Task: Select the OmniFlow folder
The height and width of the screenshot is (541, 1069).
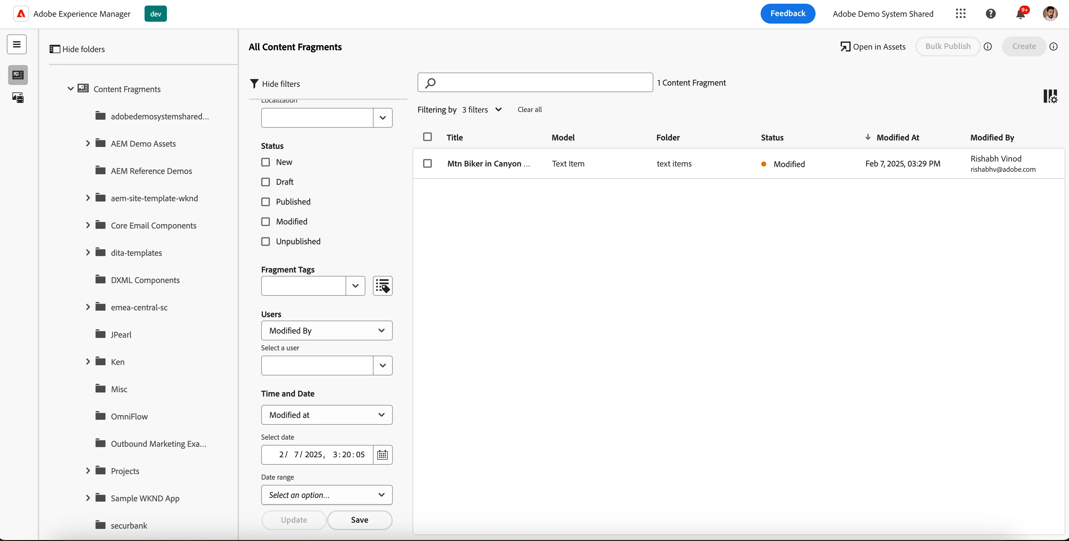Action: (x=129, y=417)
